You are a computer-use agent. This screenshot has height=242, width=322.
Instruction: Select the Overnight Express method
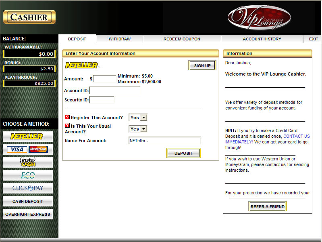pyautogui.click(x=27, y=214)
